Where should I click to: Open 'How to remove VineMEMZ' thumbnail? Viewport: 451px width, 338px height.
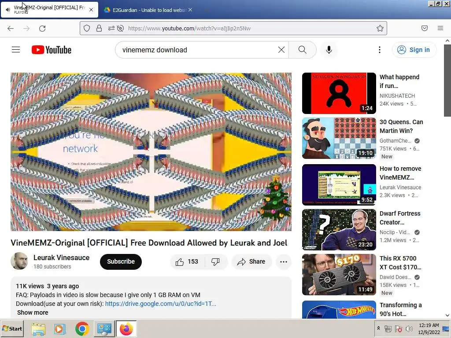(x=339, y=185)
